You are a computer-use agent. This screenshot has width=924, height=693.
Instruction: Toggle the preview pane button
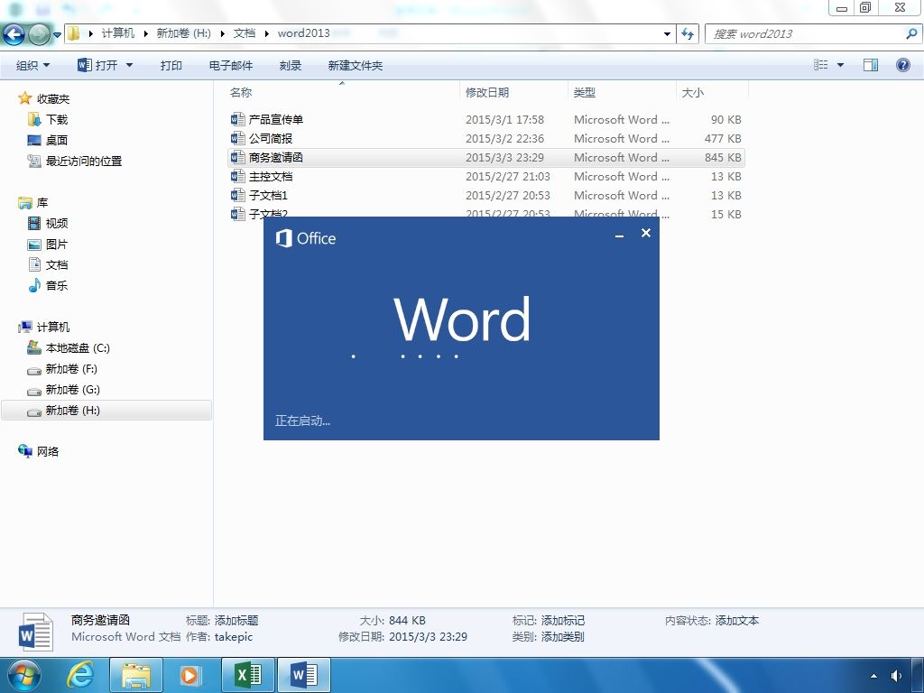click(x=871, y=65)
